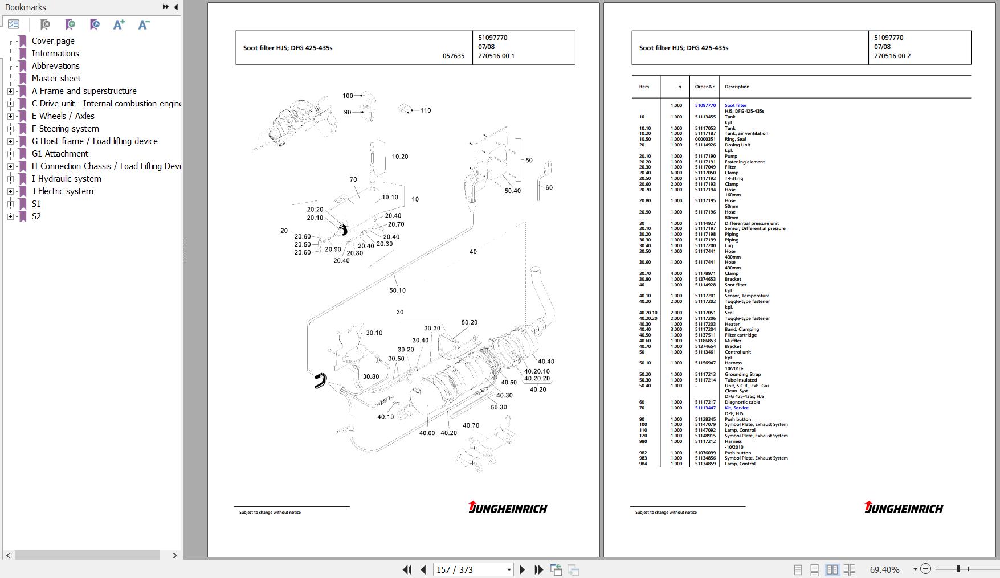
Task: Select the F Steering system bookmark label
Action: (65, 129)
